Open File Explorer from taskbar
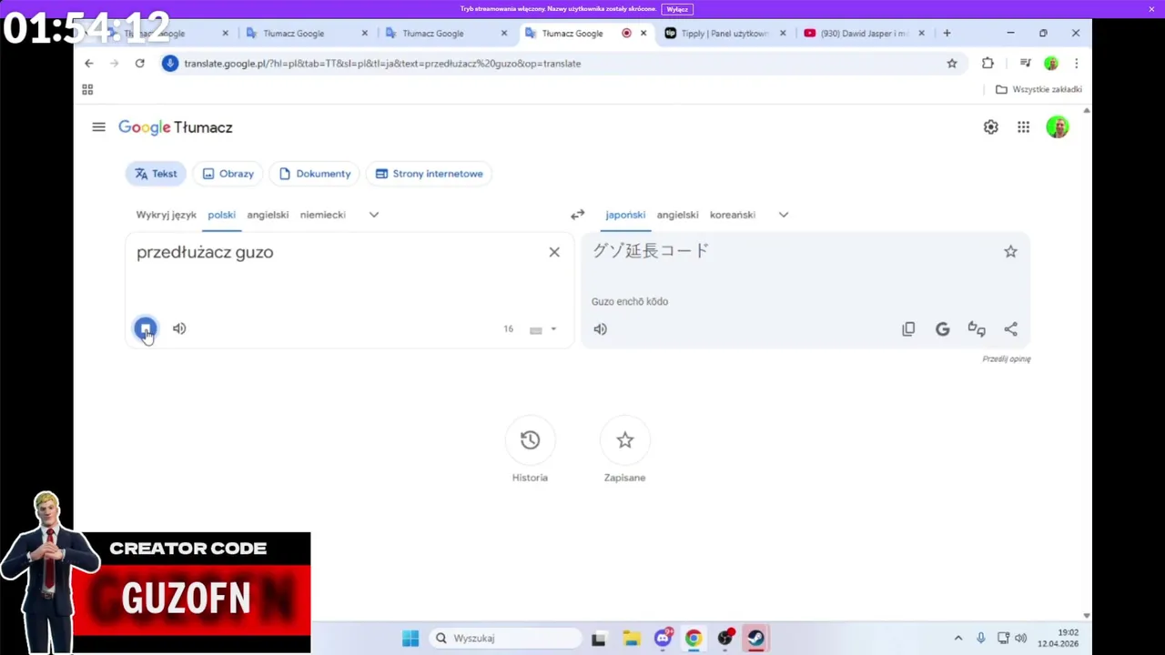1165x655 pixels. click(x=631, y=638)
